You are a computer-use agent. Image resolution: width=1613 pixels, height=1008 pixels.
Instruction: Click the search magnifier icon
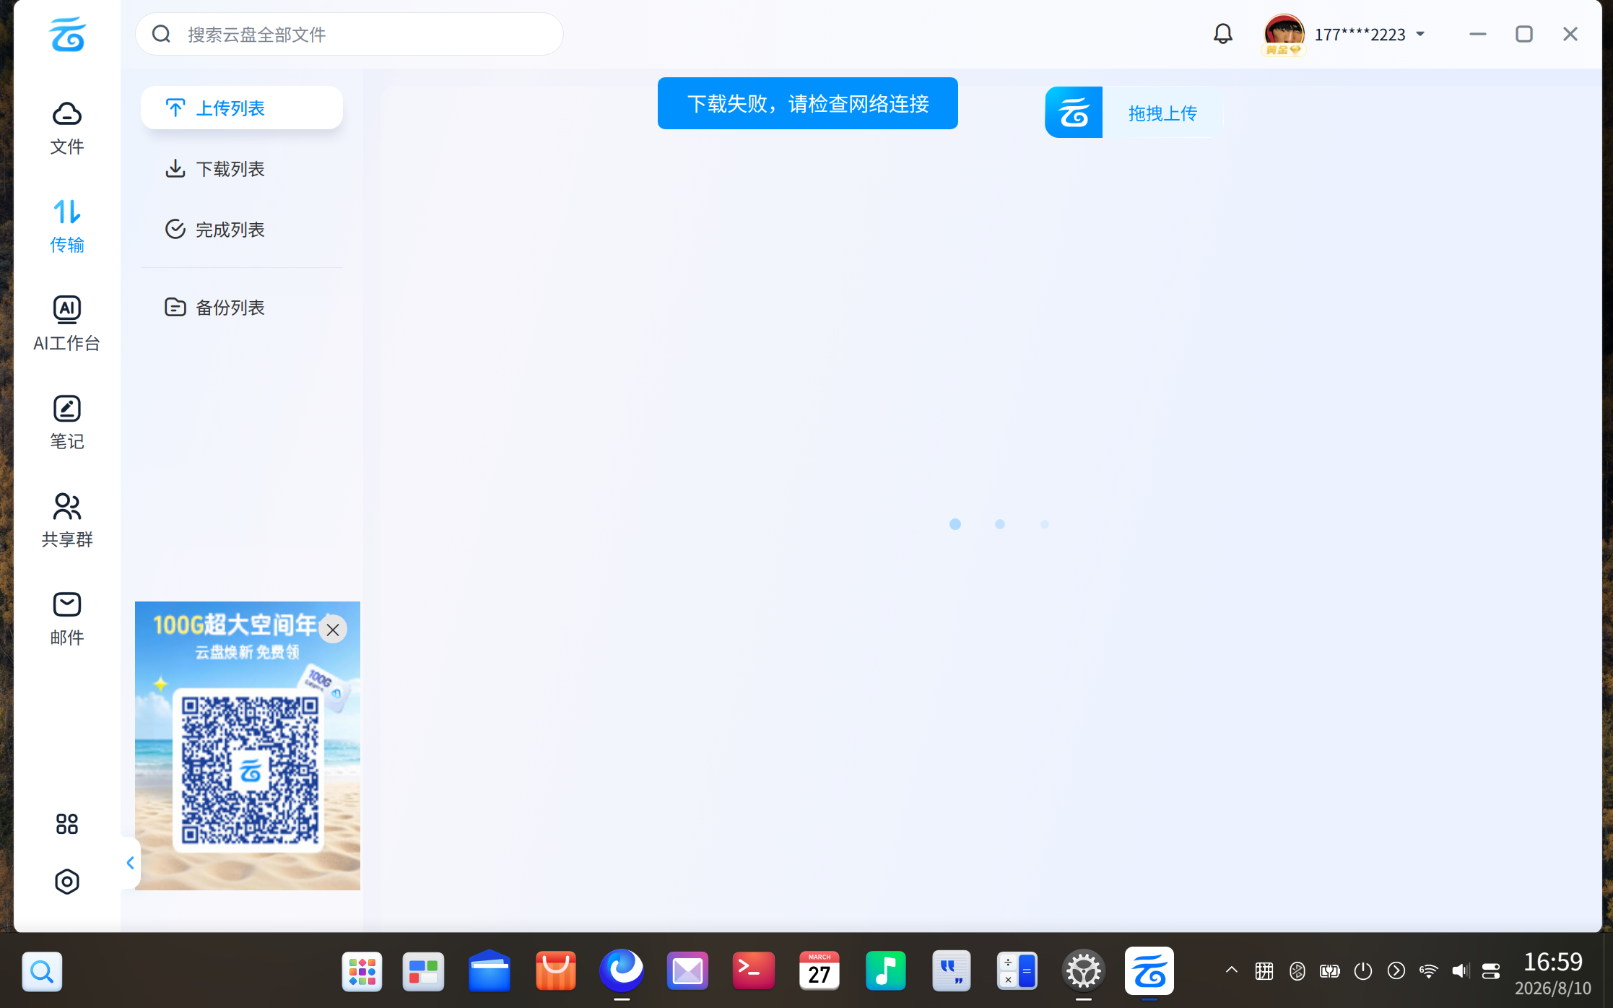[161, 34]
